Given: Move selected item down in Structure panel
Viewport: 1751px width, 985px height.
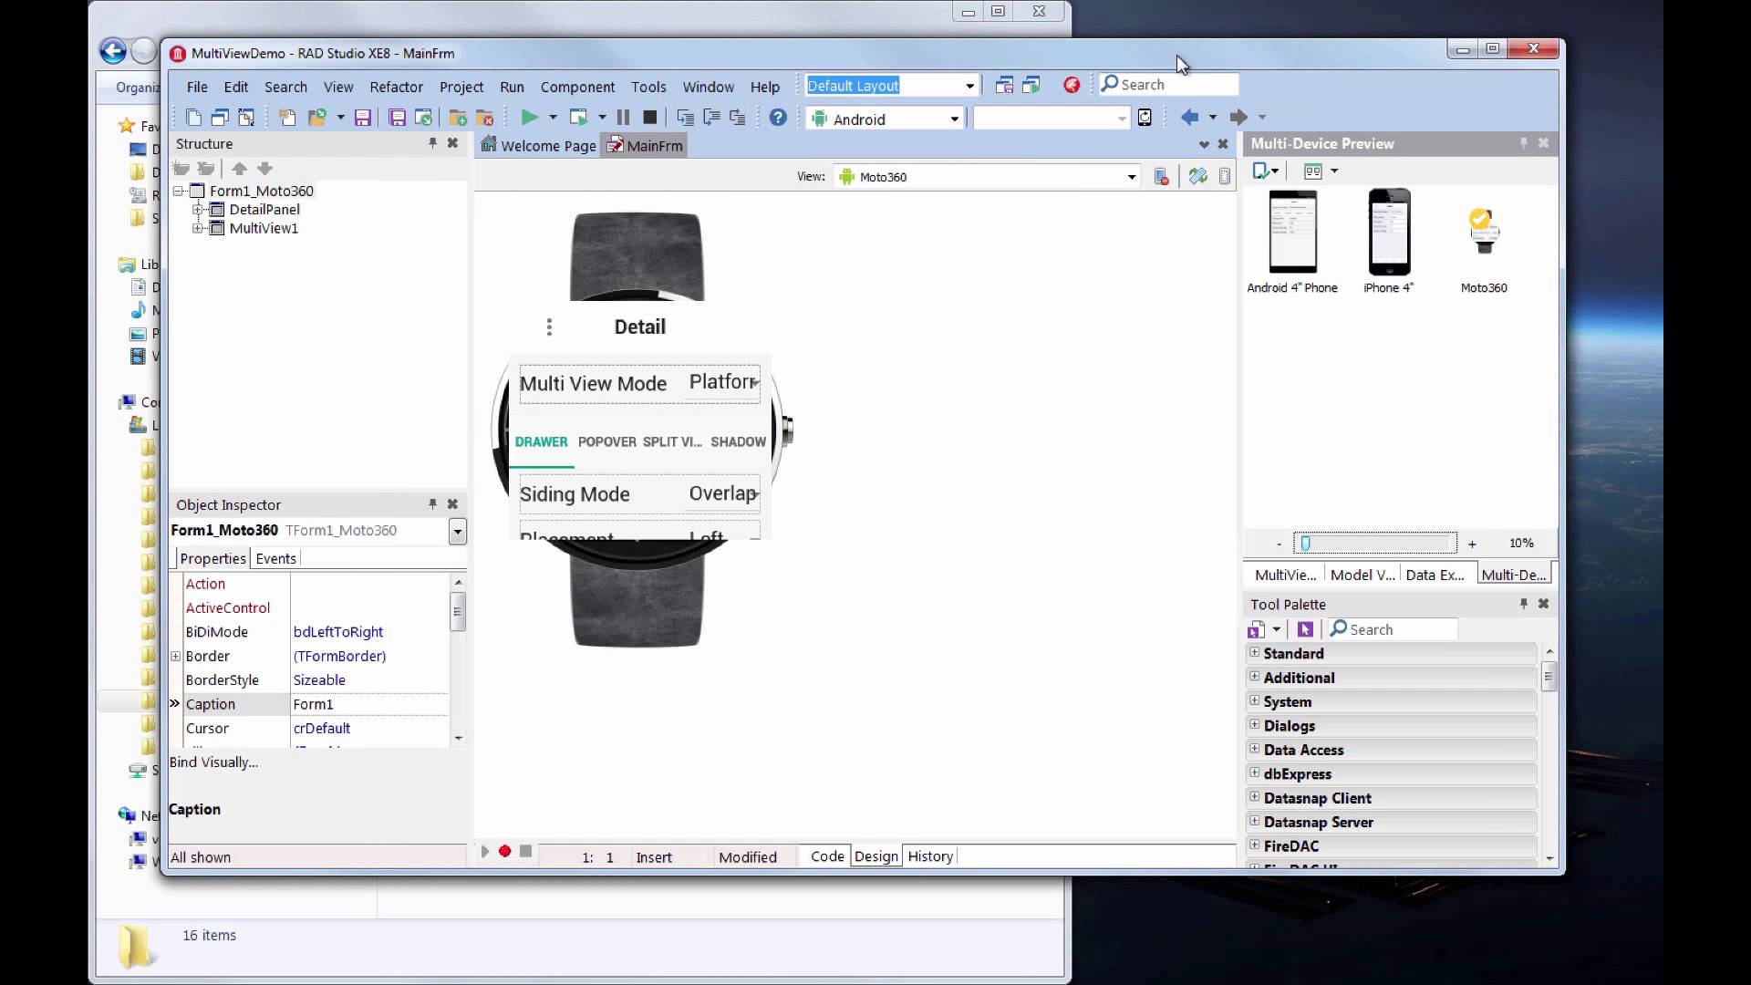Looking at the screenshot, I should pos(264,169).
